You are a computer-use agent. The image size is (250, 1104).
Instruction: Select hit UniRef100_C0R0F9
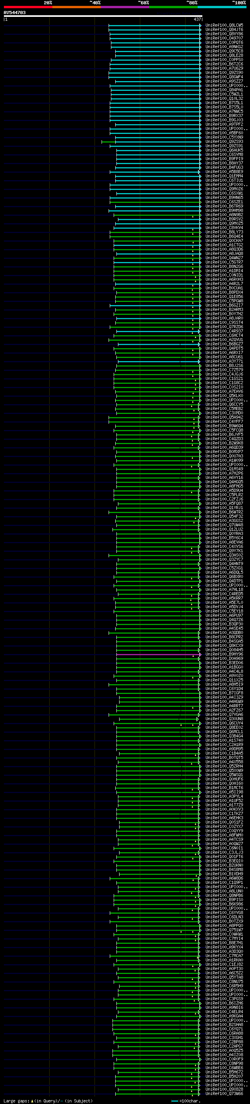click(x=224, y=1059)
